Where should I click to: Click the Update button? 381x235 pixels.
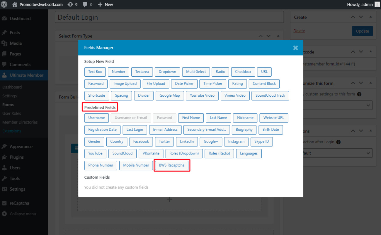[x=363, y=31]
